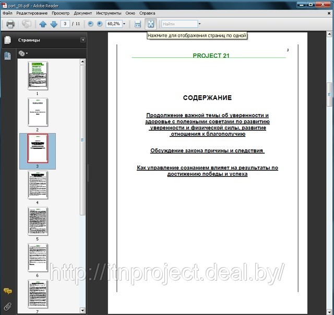Go to next page with down arrow
The width and height of the screenshot is (334, 315).
(x=53, y=24)
